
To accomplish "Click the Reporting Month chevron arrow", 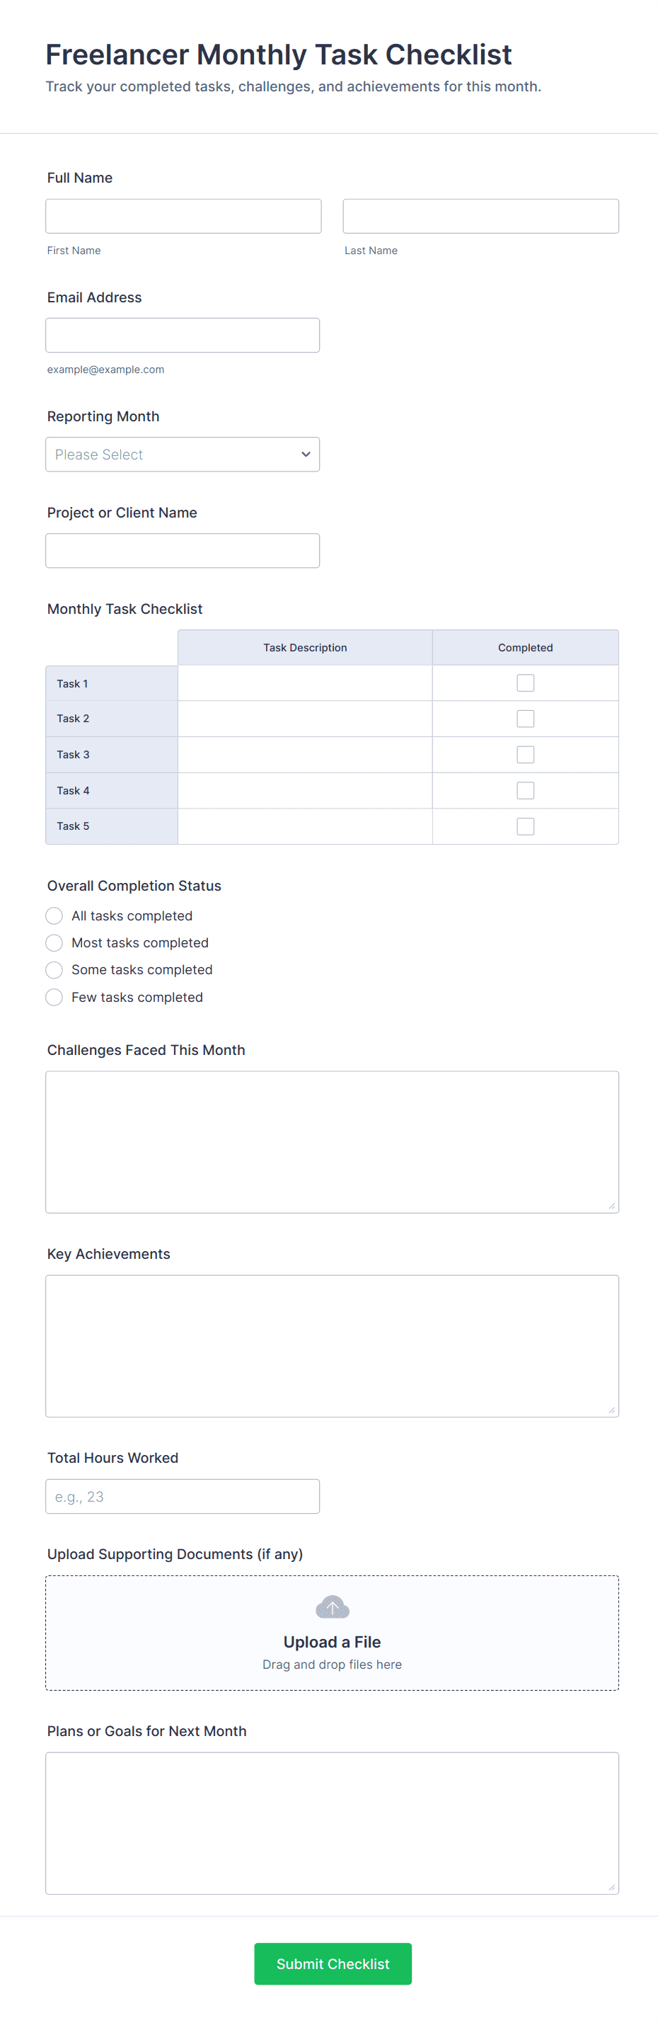I will (306, 455).
